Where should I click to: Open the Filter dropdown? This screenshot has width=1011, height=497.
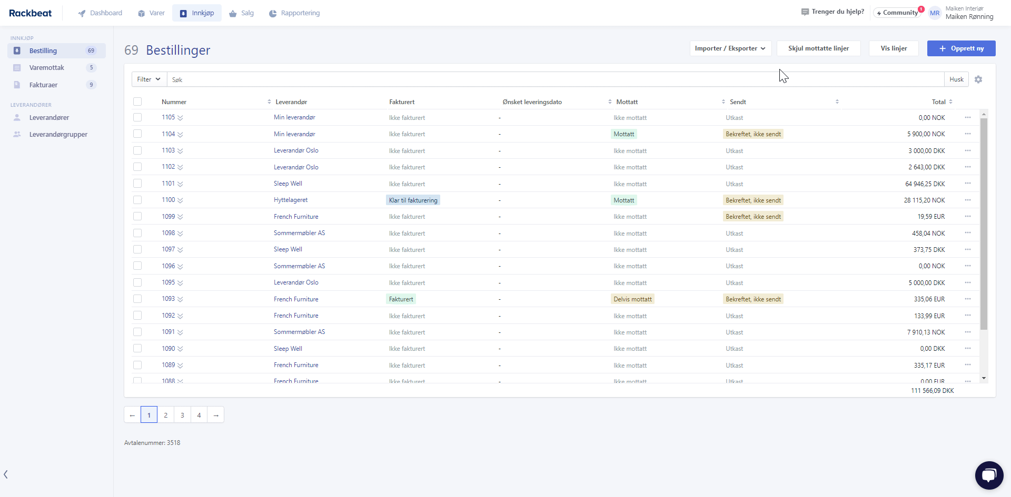148,79
